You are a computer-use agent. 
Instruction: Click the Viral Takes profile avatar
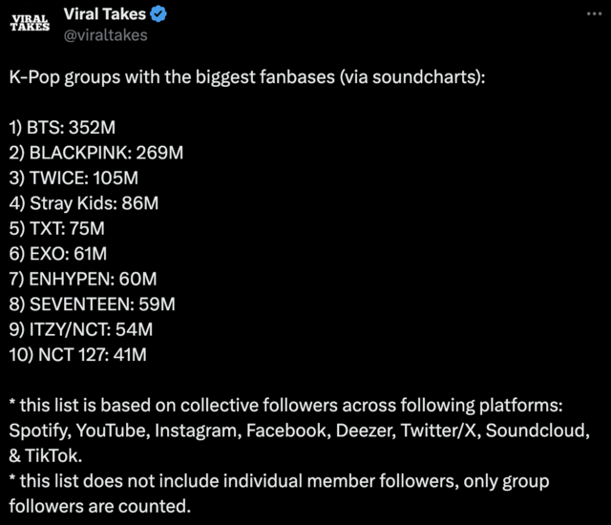click(30, 24)
